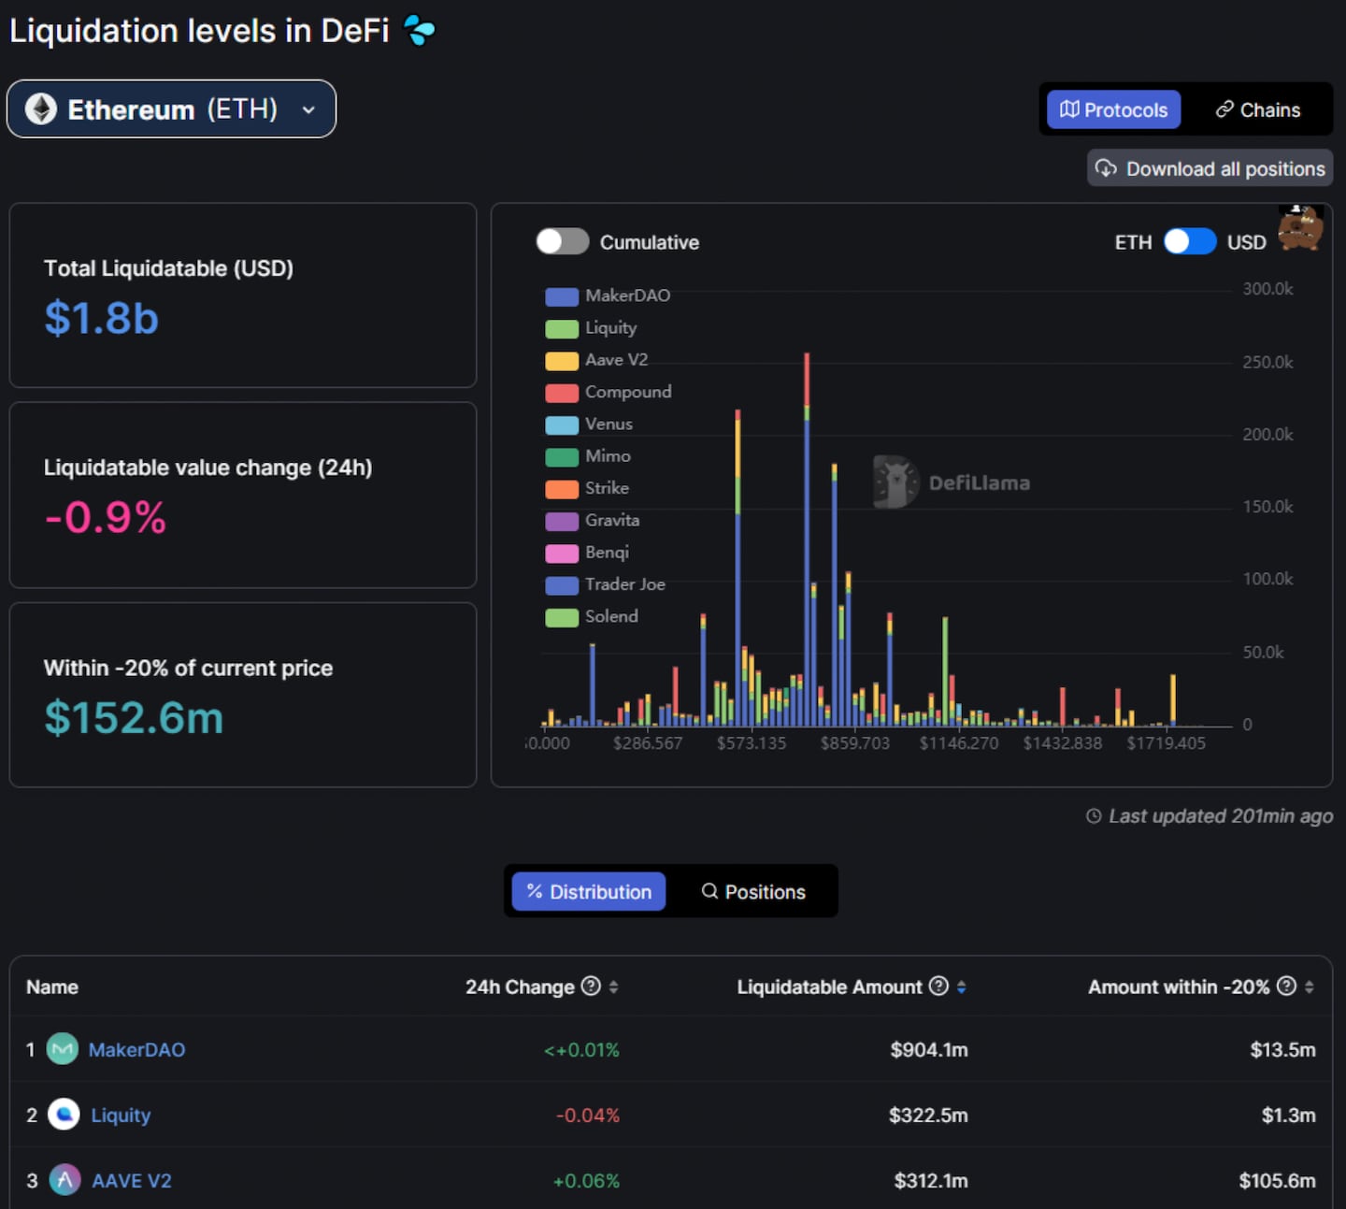
Task: Click sort arrows beside Liquidatable Amount
Action: pyautogui.click(x=961, y=986)
